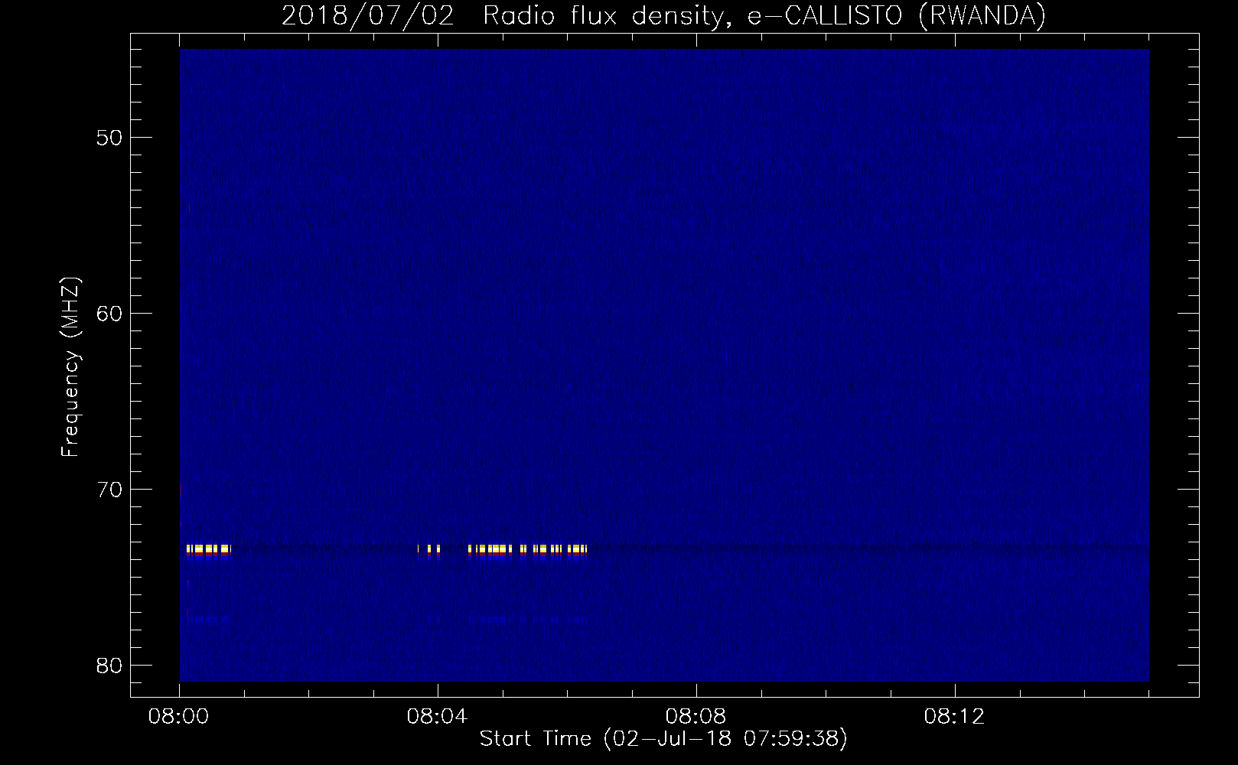
Task: Select the 70 frequency tick label
Action: [x=110, y=490]
